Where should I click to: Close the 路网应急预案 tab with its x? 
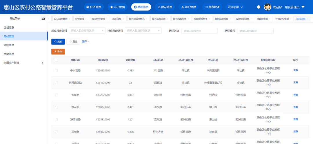230,19
